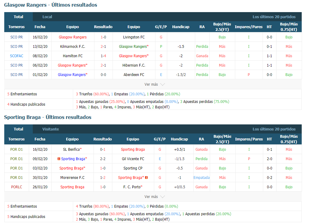
Task: Switch to the Local tab
Action: tap(47, 17)
